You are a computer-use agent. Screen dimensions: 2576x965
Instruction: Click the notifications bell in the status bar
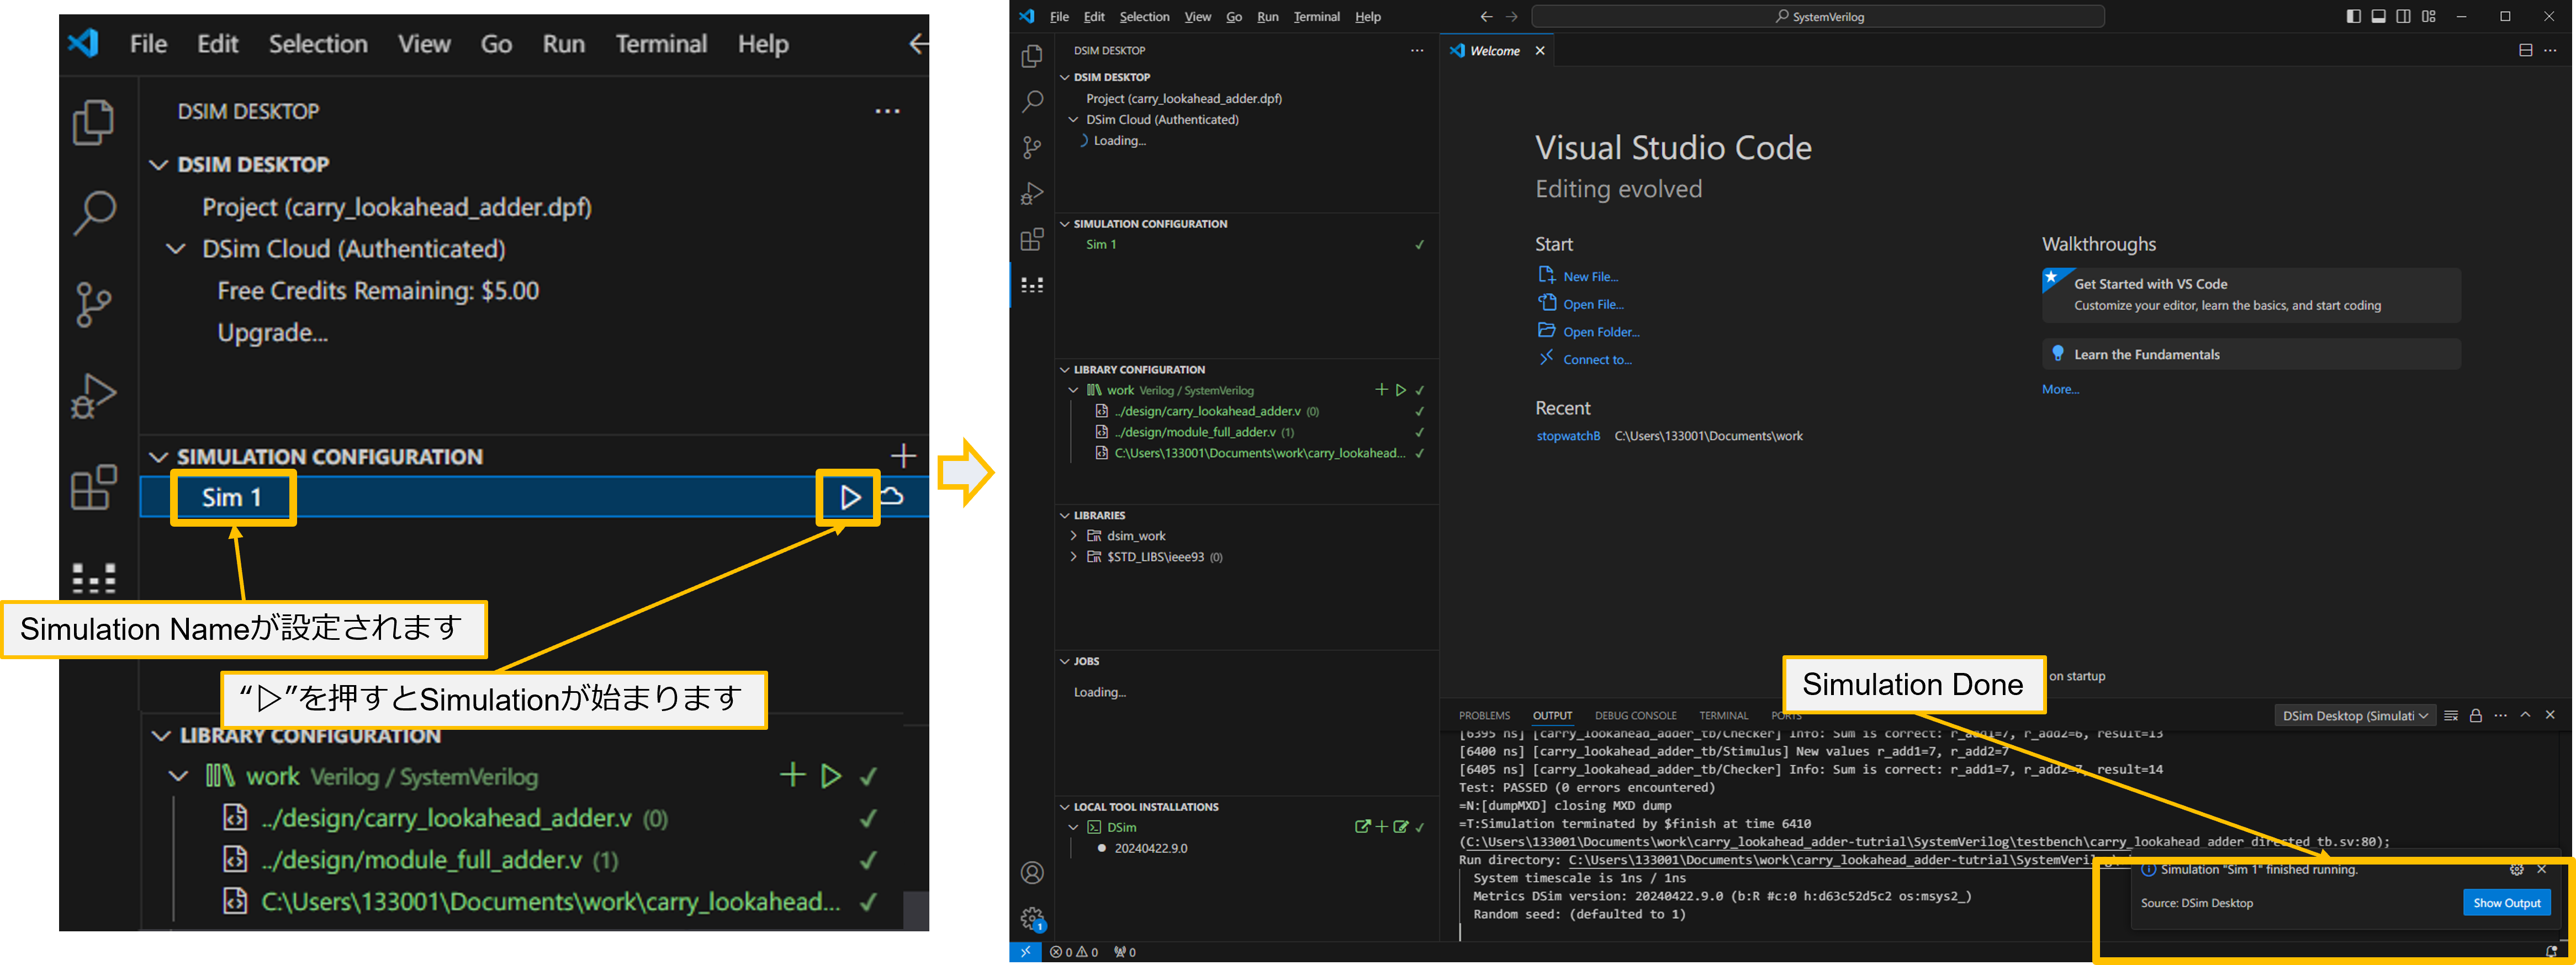tap(2551, 952)
